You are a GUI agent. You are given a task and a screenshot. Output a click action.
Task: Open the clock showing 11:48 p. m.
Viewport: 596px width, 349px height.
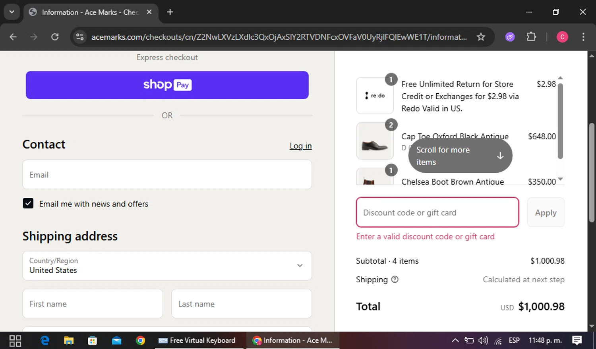pos(545,341)
